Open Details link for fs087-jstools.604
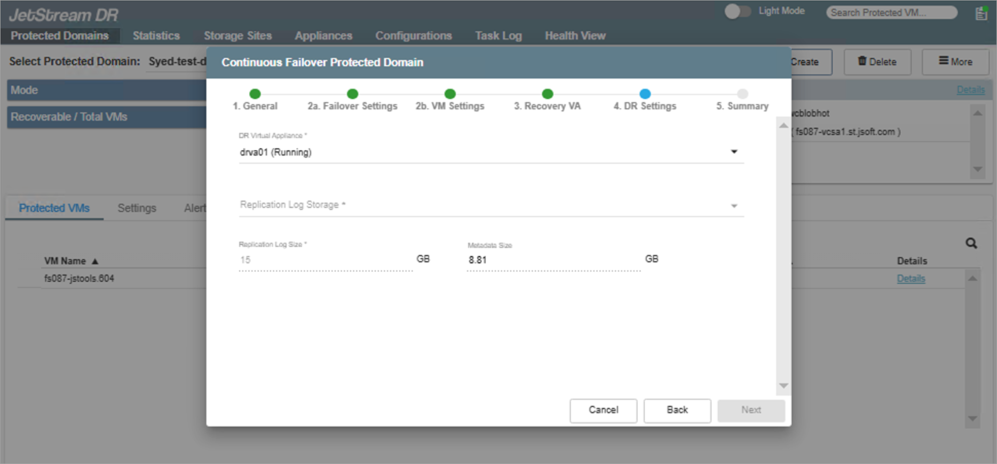This screenshot has width=997, height=464. point(911,278)
